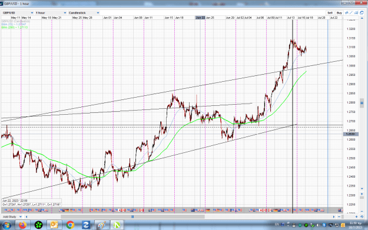Click the Jul 13 date label
The image size is (368, 230).
[291, 18]
